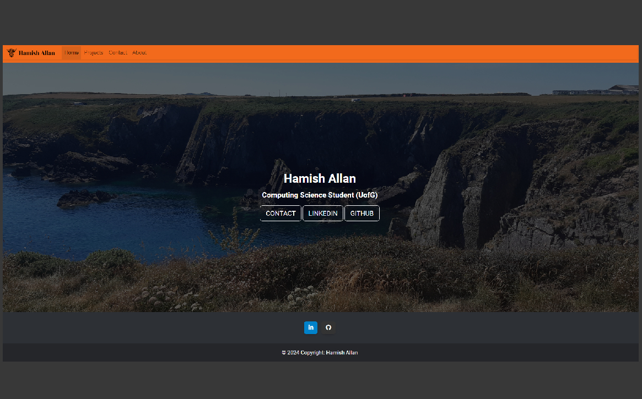The width and height of the screenshot is (642, 399).
Task: Navigate to the About page
Action: (x=139, y=53)
